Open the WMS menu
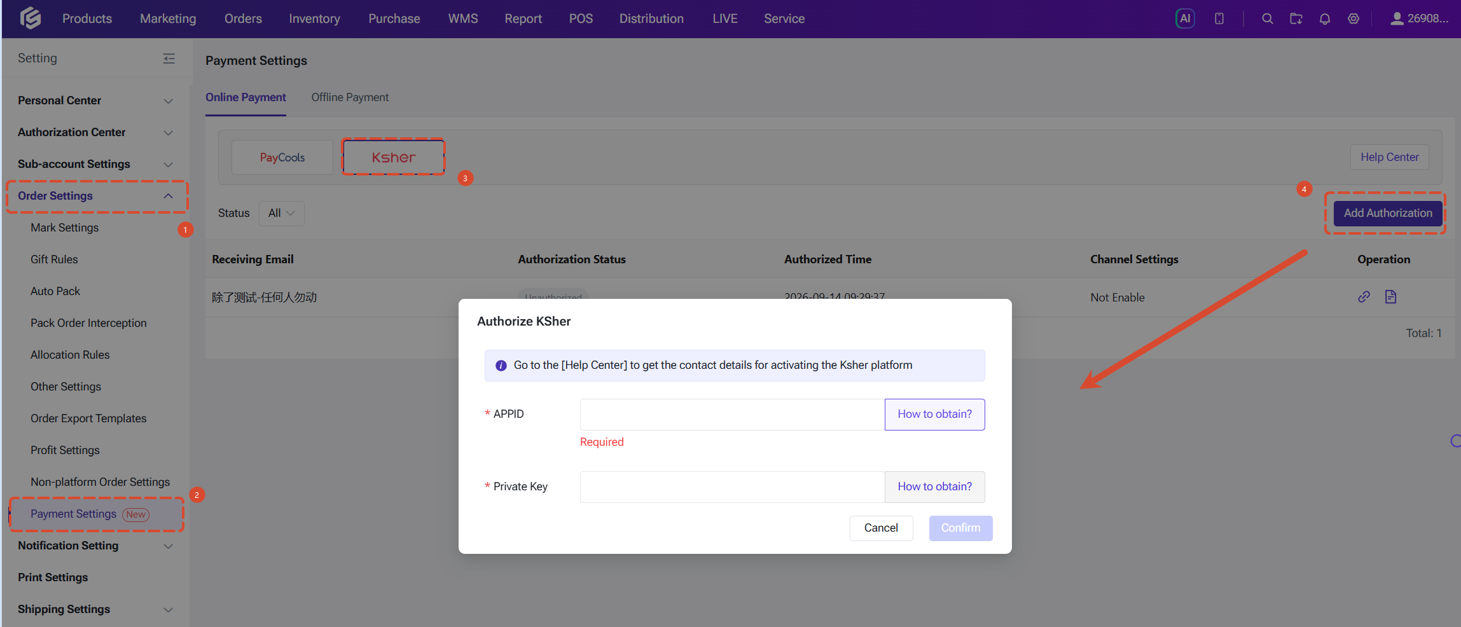Screen dimensions: 1461x627 (463, 18)
